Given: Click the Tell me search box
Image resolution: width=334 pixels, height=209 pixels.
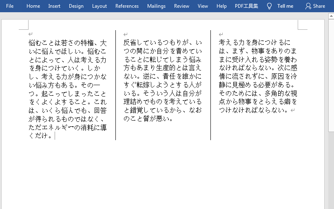Looking at the screenshot, I should coord(285,6).
